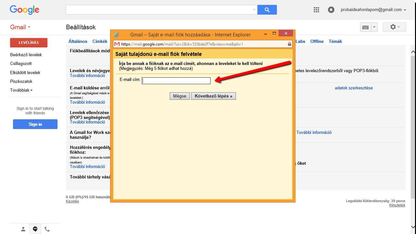Viewport: 416px width, 234px height.
Task: Open the settings gear menu
Action: (395, 27)
